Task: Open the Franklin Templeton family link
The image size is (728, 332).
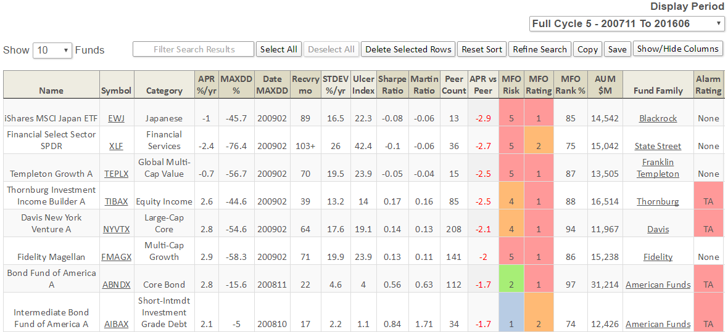Action: (658, 168)
